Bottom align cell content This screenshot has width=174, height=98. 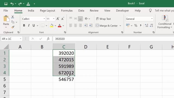tap(80, 19)
